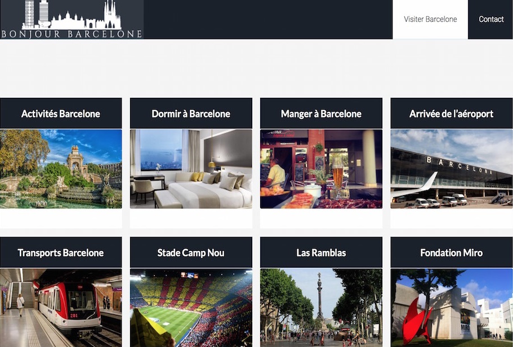
Task: Click the Bonjour Barcelone skyline logo
Action: click(x=72, y=19)
